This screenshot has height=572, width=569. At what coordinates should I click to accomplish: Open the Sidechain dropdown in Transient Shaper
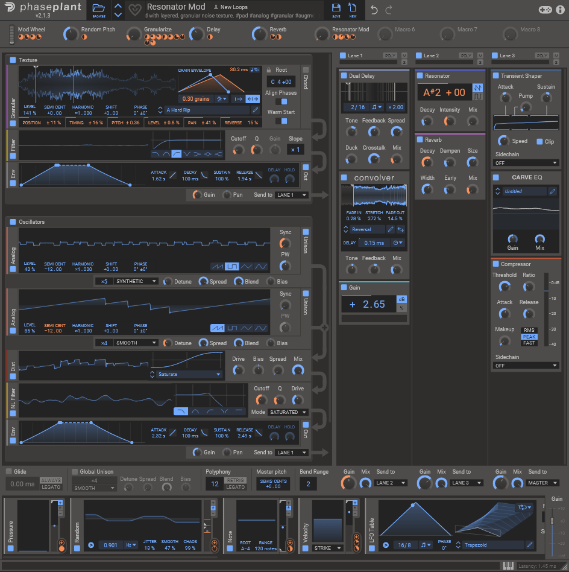coord(526,162)
